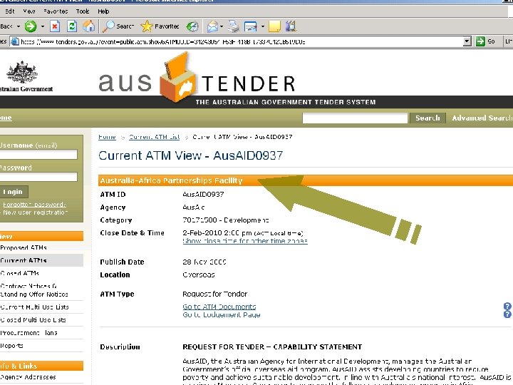The height and width of the screenshot is (385, 513).
Task: Open Contract Notices & Standing Offer Notices
Action: pyautogui.click(x=34, y=290)
